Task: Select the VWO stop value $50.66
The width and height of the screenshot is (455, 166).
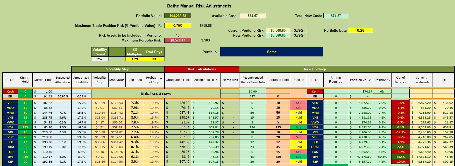Action: coord(117,122)
